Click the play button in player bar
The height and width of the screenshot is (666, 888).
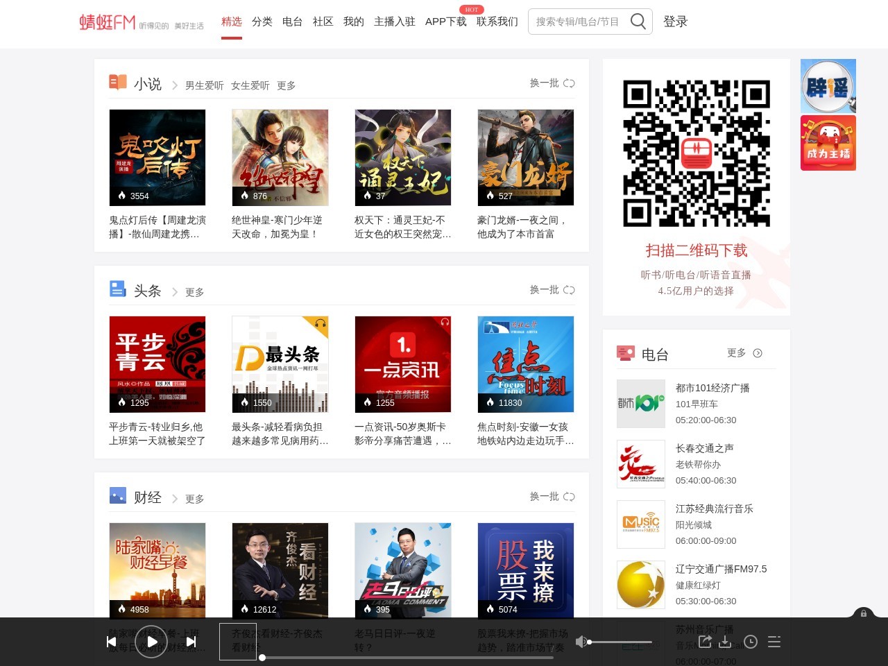pyautogui.click(x=151, y=642)
